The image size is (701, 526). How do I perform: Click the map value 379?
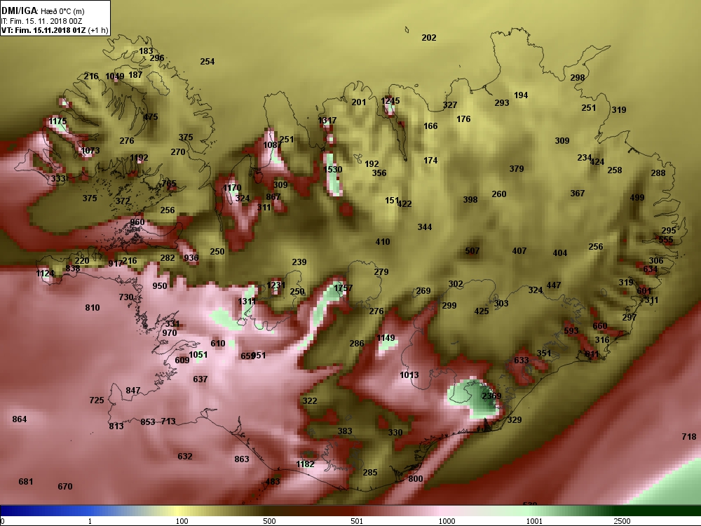point(517,168)
